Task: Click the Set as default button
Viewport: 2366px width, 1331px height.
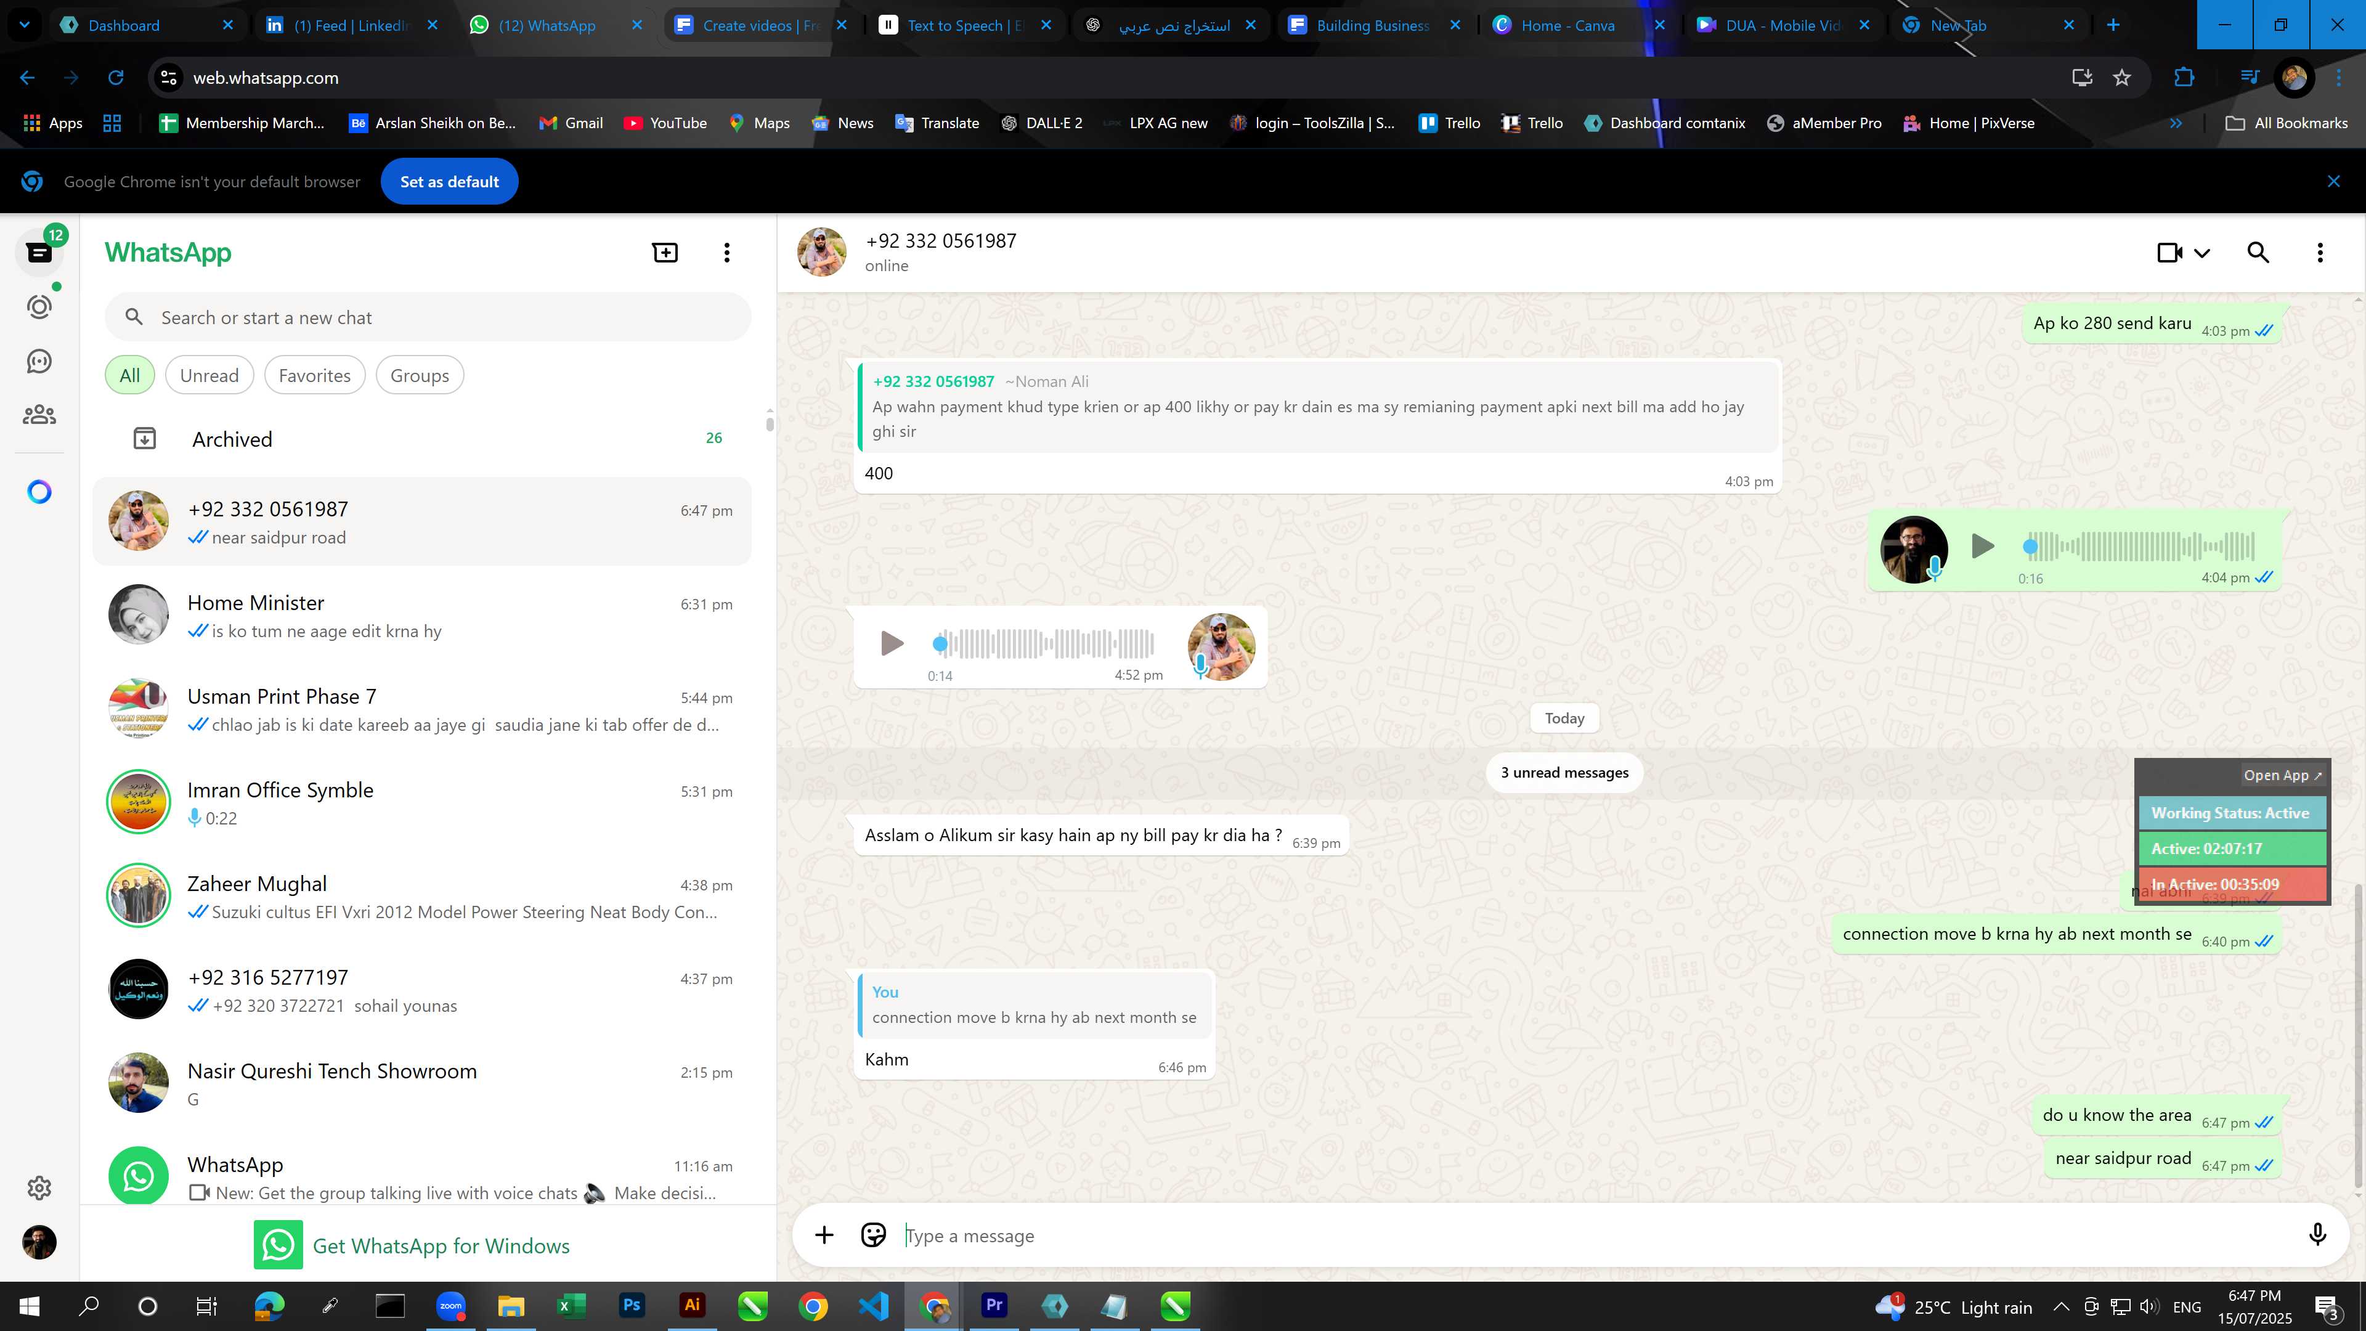Action: pyautogui.click(x=449, y=182)
